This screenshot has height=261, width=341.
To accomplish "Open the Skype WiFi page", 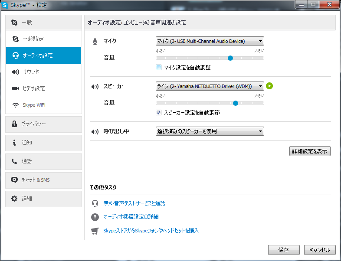I will pos(43,105).
